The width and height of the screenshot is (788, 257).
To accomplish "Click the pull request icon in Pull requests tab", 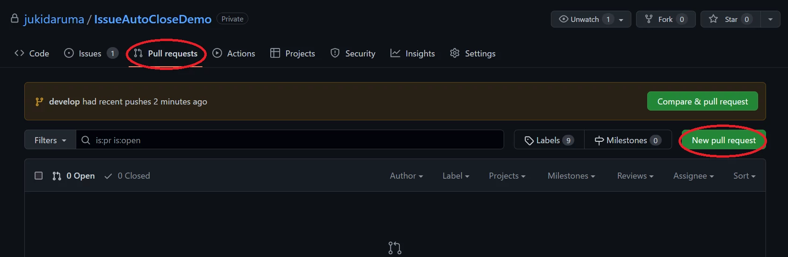I will [138, 53].
